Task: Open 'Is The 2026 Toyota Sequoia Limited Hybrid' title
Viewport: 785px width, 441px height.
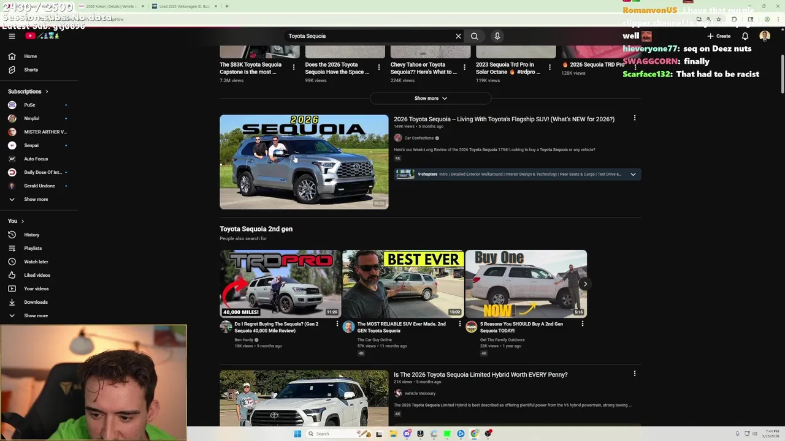Action: click(480, 374)
